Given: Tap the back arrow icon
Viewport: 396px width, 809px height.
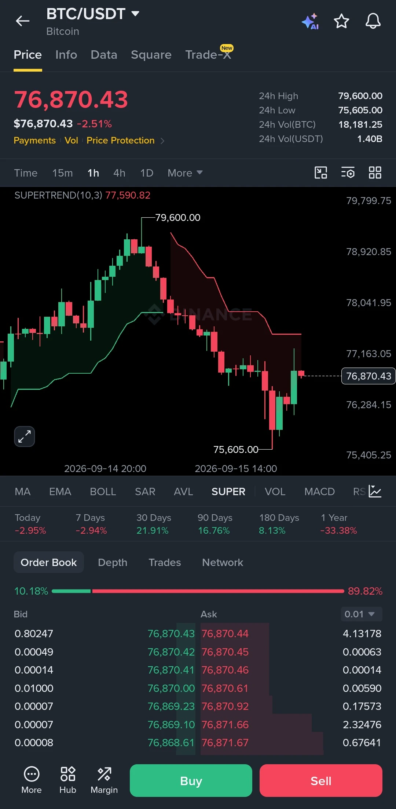Looking at the screenshot, I should coord(22,21).
